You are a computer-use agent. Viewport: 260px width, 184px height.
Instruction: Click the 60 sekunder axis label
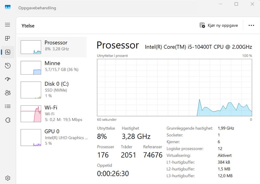[107, 119]
